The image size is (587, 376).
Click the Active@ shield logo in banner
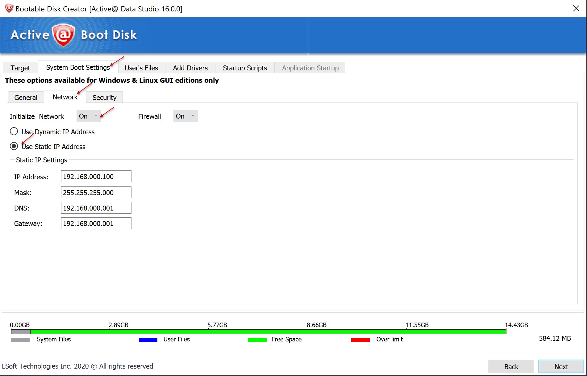[64, 35]
